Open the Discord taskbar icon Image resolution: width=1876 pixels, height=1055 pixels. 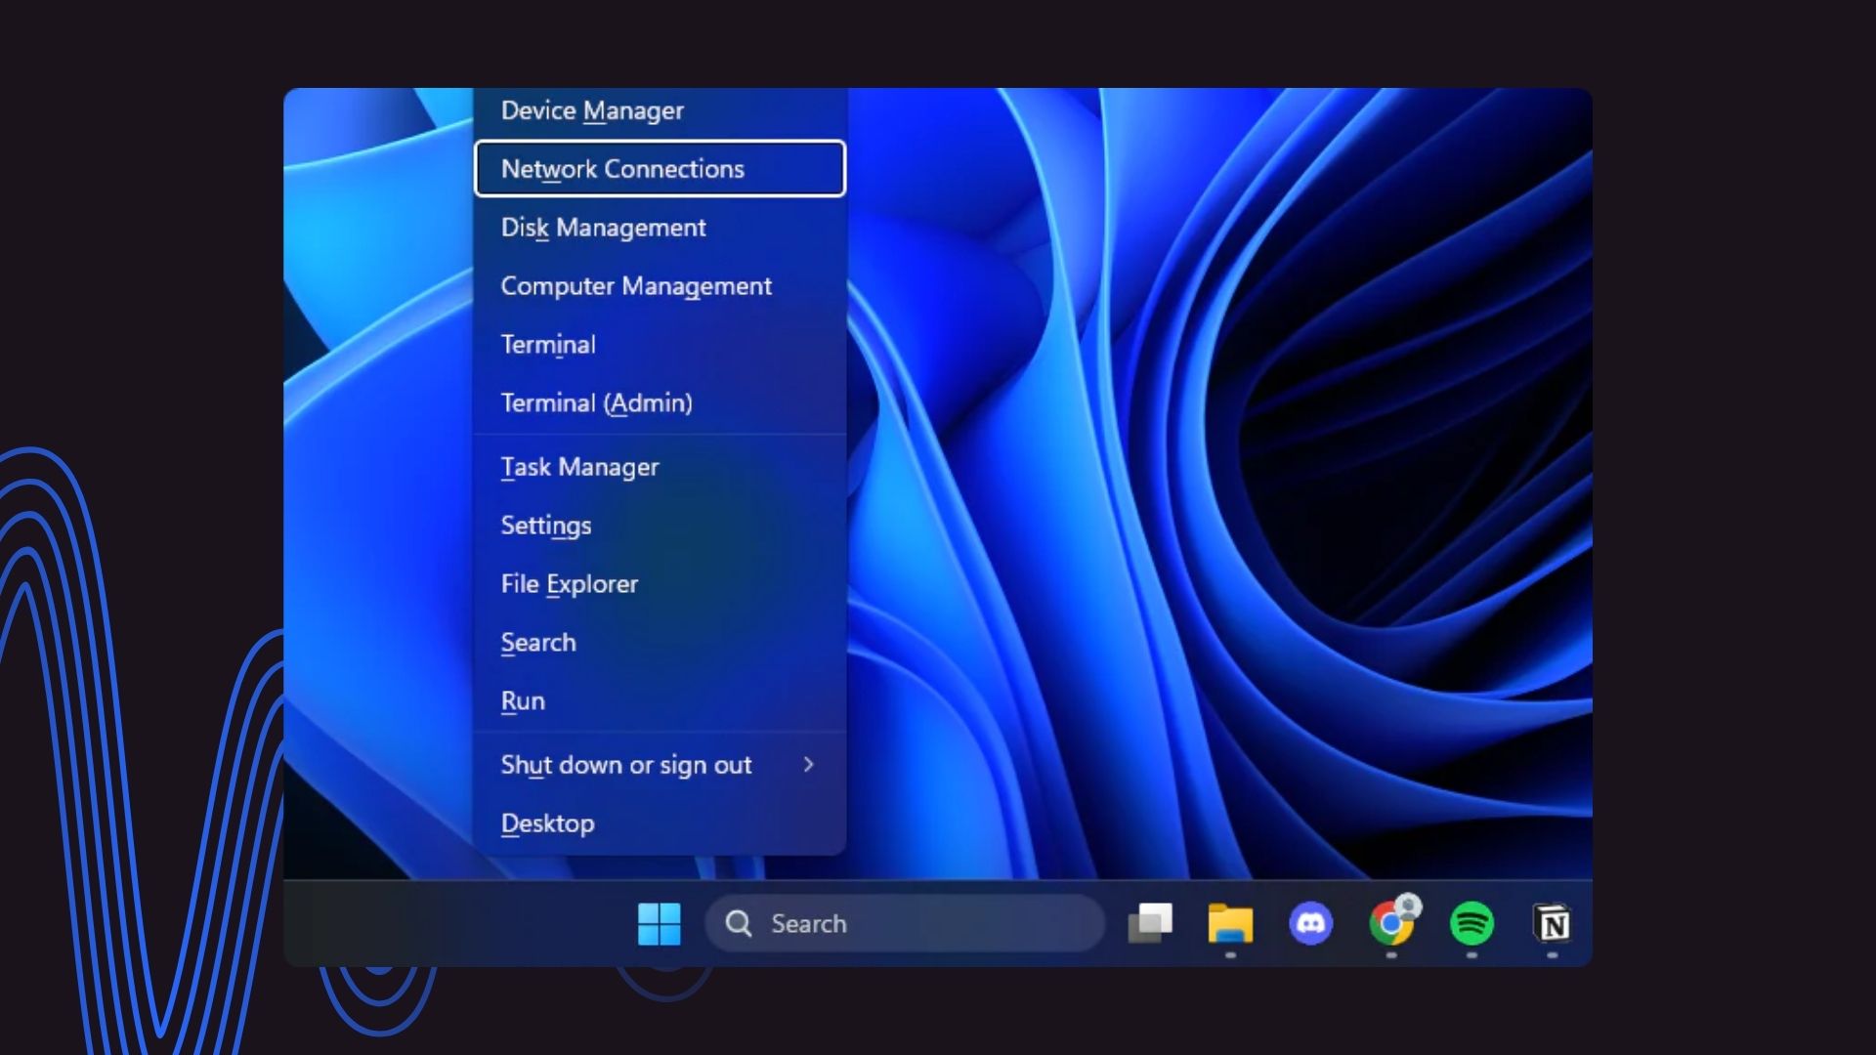[x=1310, y=923]
